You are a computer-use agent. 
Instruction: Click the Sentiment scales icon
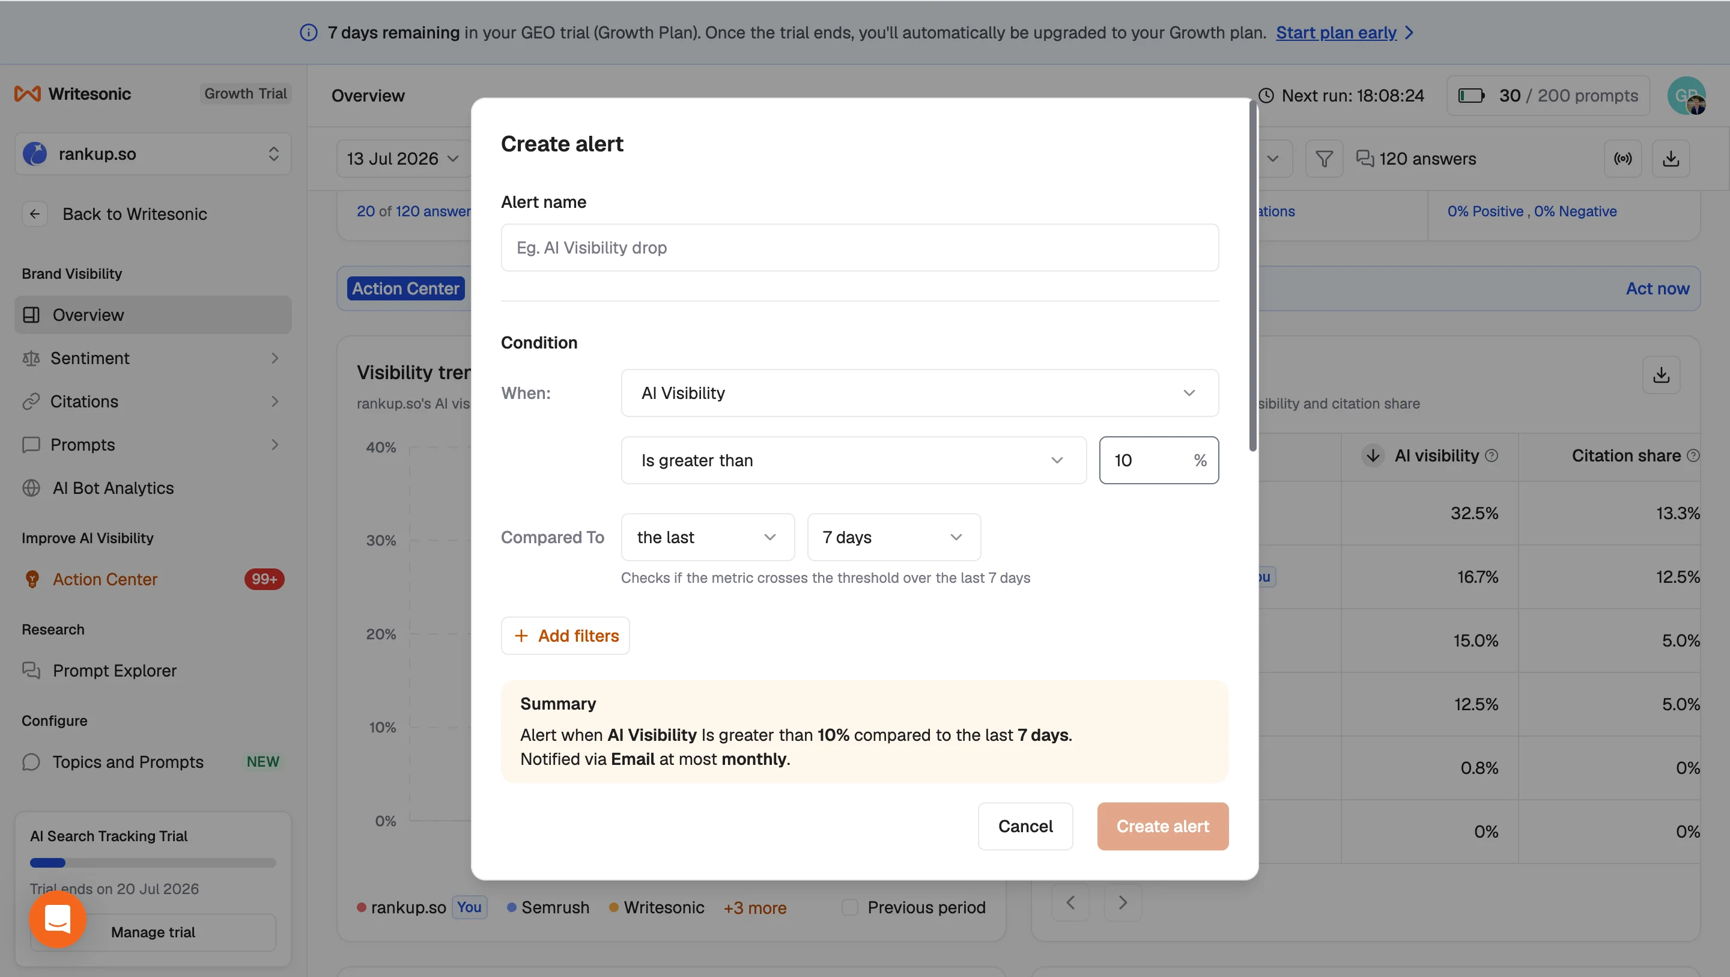[x=31, y=358]
